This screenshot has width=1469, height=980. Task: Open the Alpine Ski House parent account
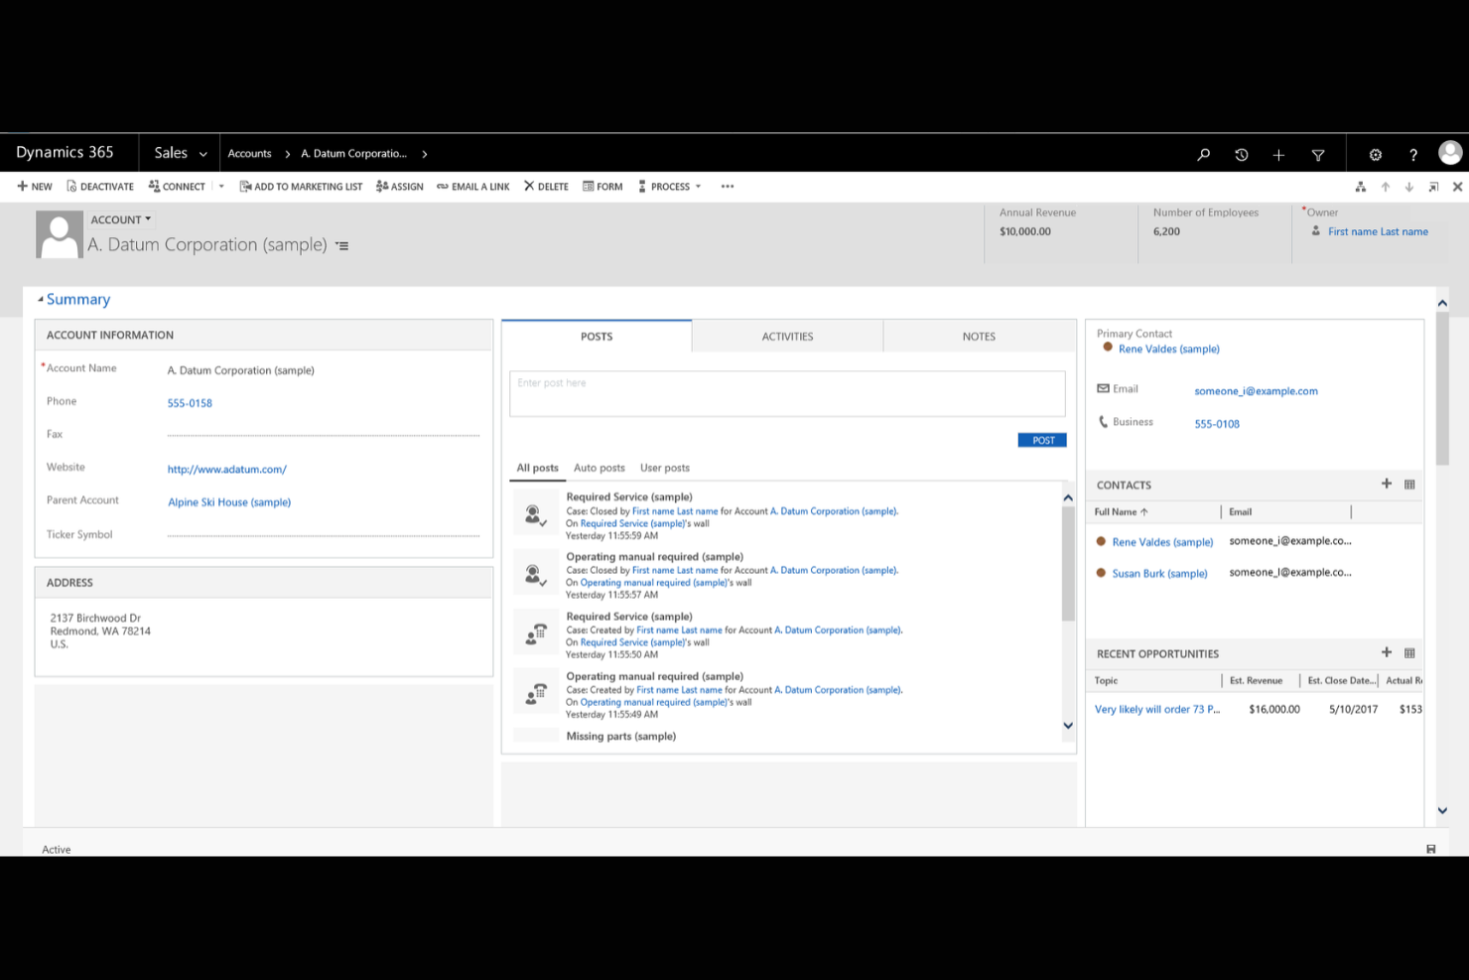[229, 501]
